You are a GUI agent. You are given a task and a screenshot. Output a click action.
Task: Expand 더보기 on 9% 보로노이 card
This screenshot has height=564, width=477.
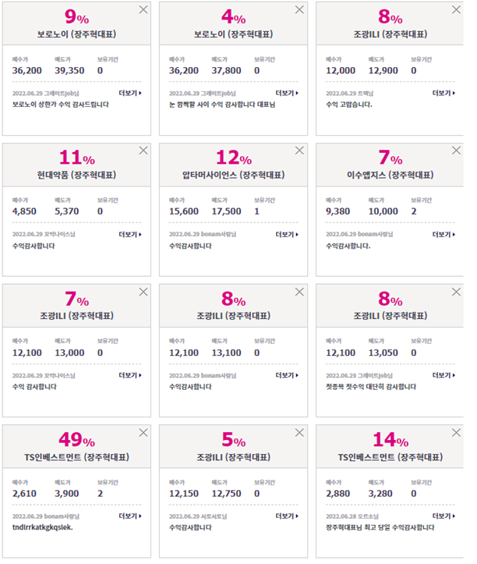(130, 93)
